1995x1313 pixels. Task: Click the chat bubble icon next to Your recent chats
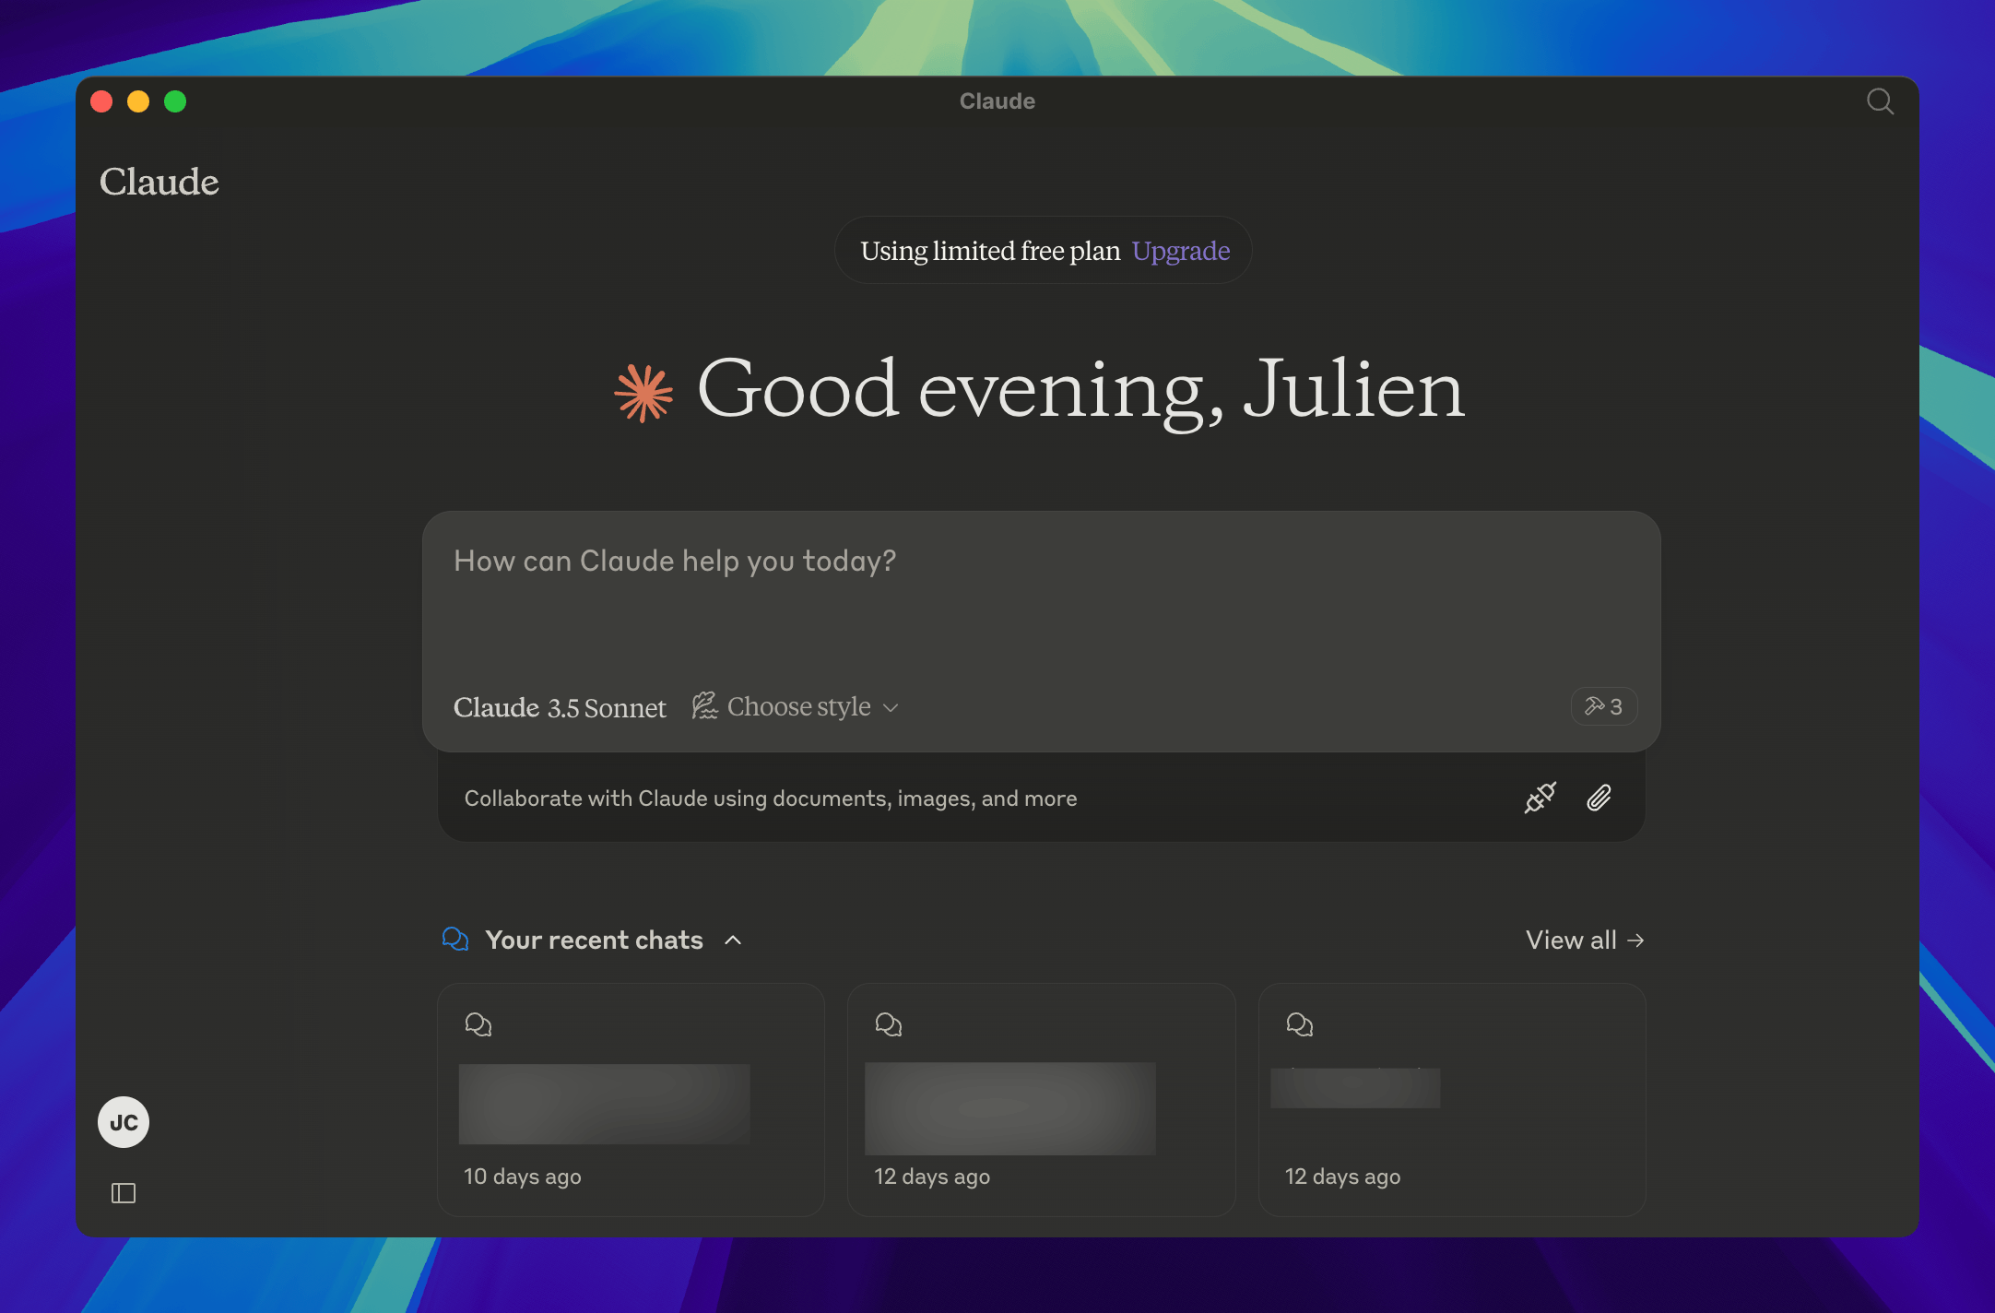(x=454, y=939)
